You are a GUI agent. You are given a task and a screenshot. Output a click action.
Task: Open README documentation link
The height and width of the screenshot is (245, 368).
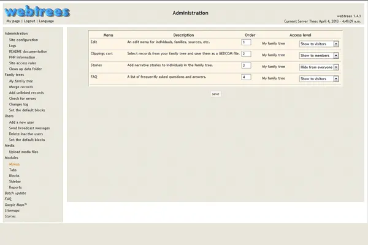coord(28,51)
